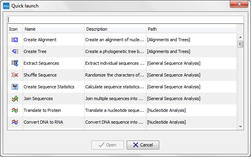This screenshot has width=251, height=157.
Task: Select the Shuffle Sequence description text
Action: (x=115, y=75)
